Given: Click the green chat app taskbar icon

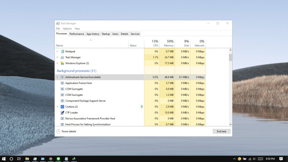Looking at the screenshot, I should [58, 159].
